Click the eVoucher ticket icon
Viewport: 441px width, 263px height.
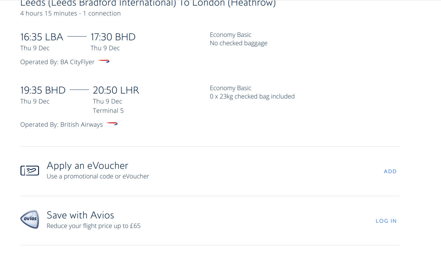[30, 171]
